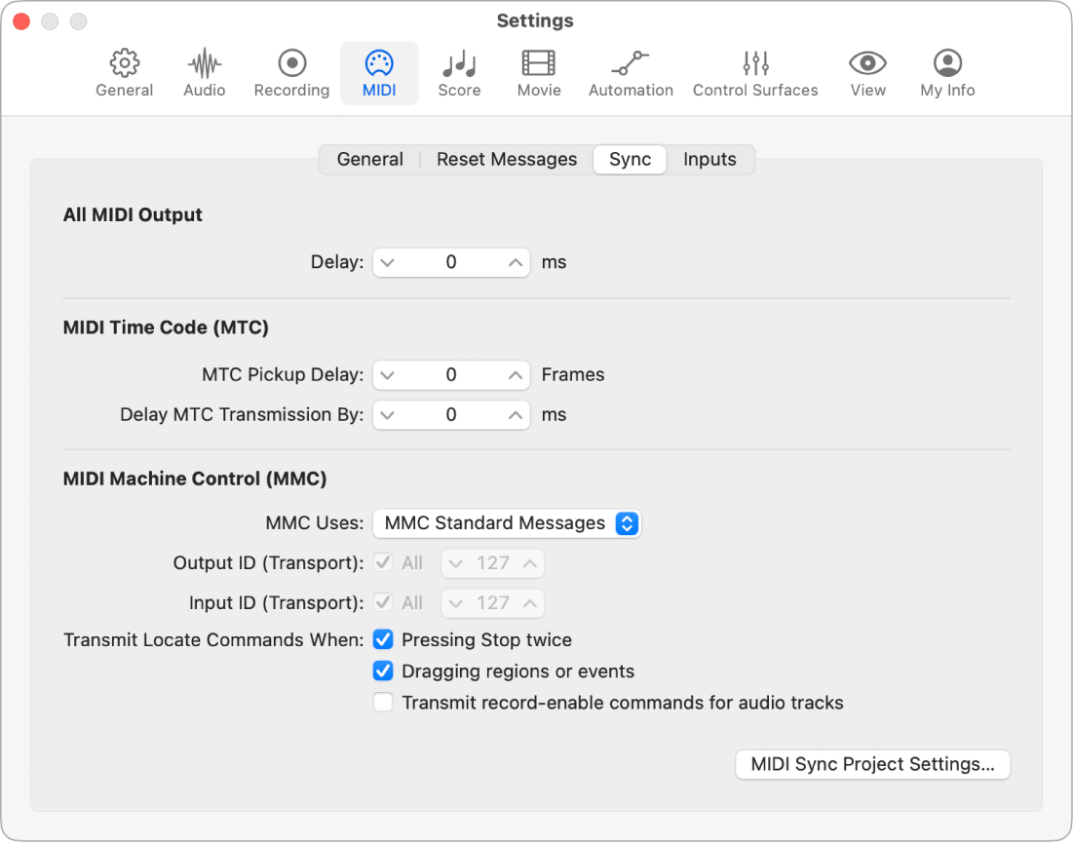
Task: Click the All MIDI Output Delay field
Action: point(450,262)
